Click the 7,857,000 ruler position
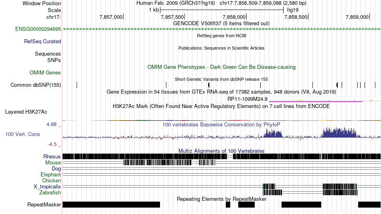Image resolution: width=381 pixels, height=214 pixels. tap(111, 17)
